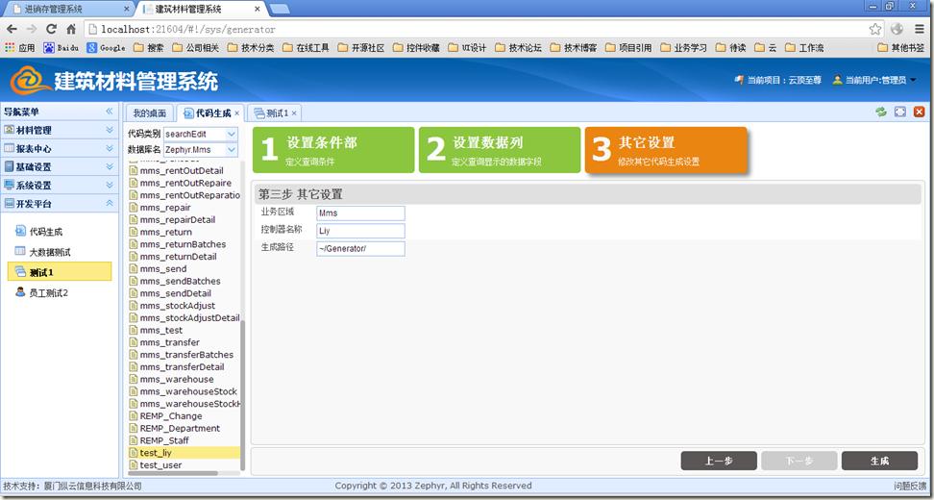Select mms_warehouse in table list
The width and height of the screenshot is (934, 500).
click(177, 379)
